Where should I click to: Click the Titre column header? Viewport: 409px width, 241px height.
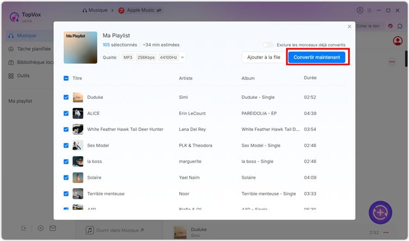coord(77,78)
